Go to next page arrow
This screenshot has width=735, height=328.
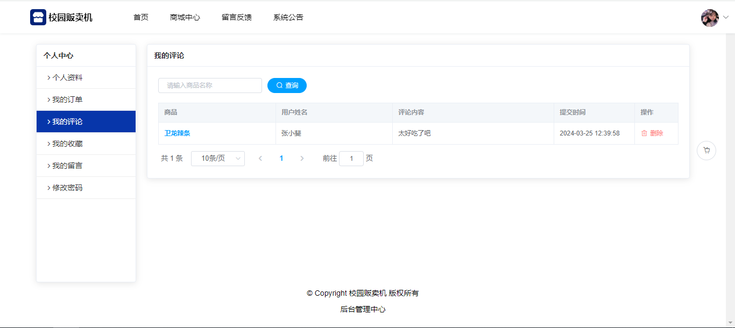coord(302,159)
